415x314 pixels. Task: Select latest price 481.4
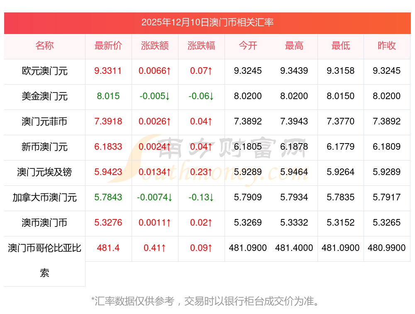pyautogui.click(x=108, y=248)
